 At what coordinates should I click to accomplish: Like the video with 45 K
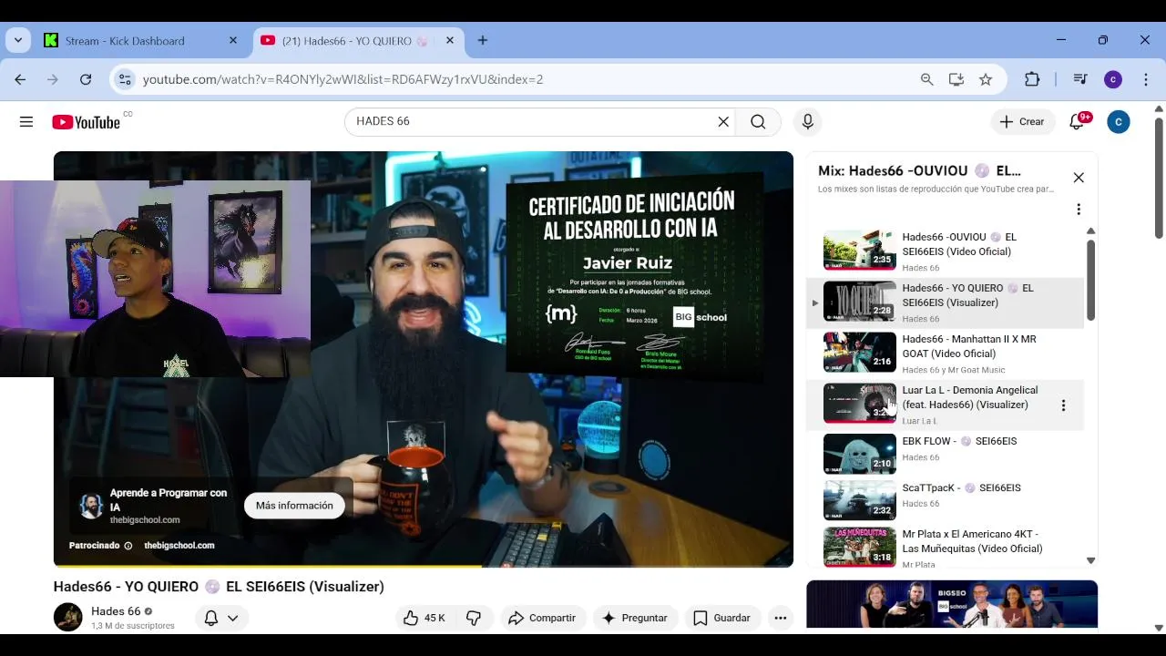pyautogui.click(x=424, y=618)
